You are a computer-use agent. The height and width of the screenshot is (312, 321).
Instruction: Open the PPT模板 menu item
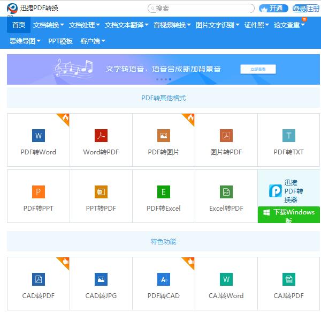60,41
